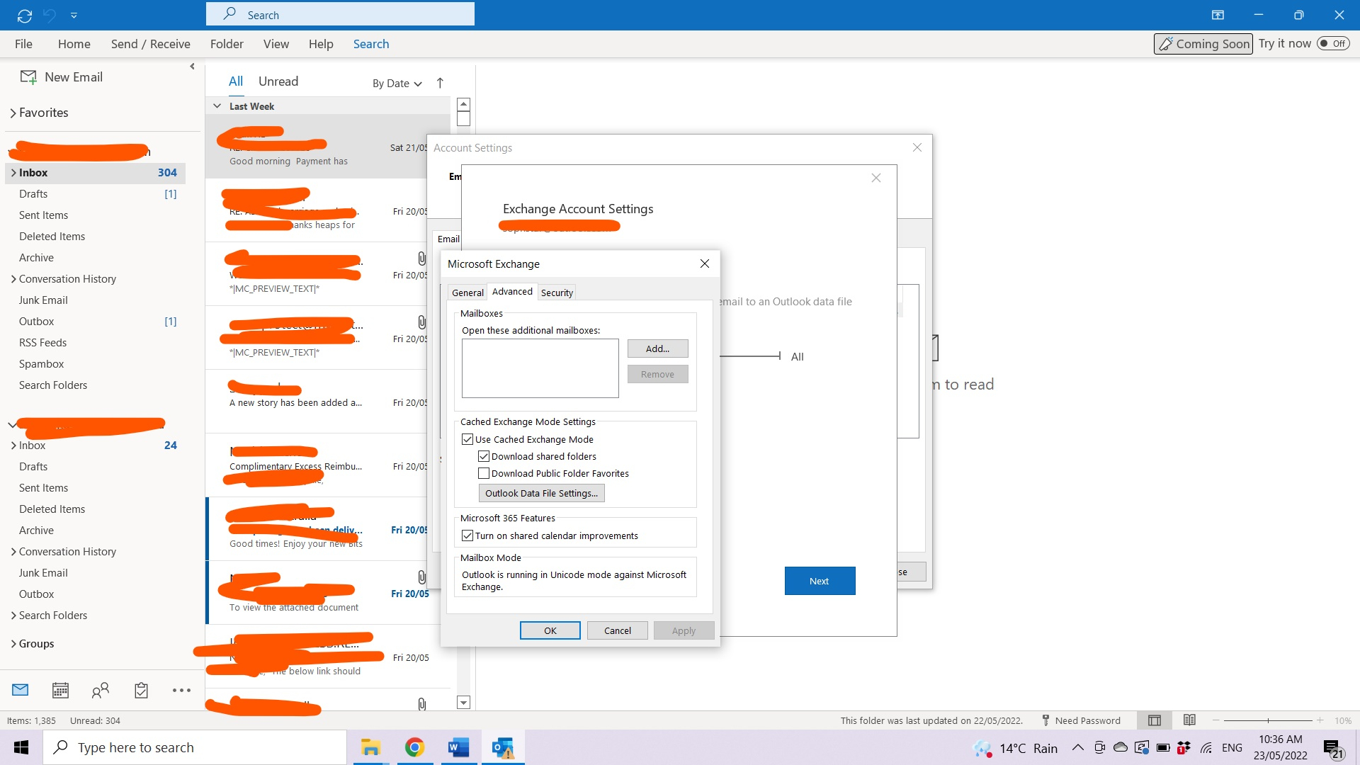The width and height of the screenshot is (1360, 765).
Task: Click the Normal view icon in status bar
Action: [x=1155, y=720]
